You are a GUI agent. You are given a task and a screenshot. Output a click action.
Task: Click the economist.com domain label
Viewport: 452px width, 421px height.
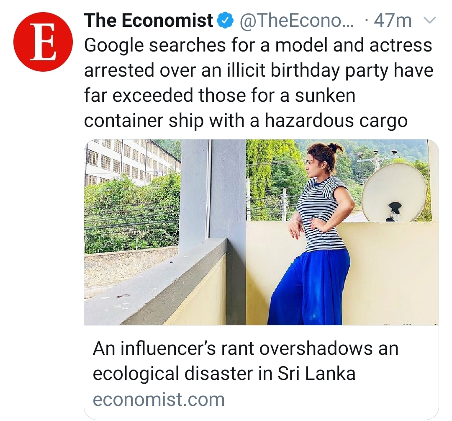pos(159,400)
